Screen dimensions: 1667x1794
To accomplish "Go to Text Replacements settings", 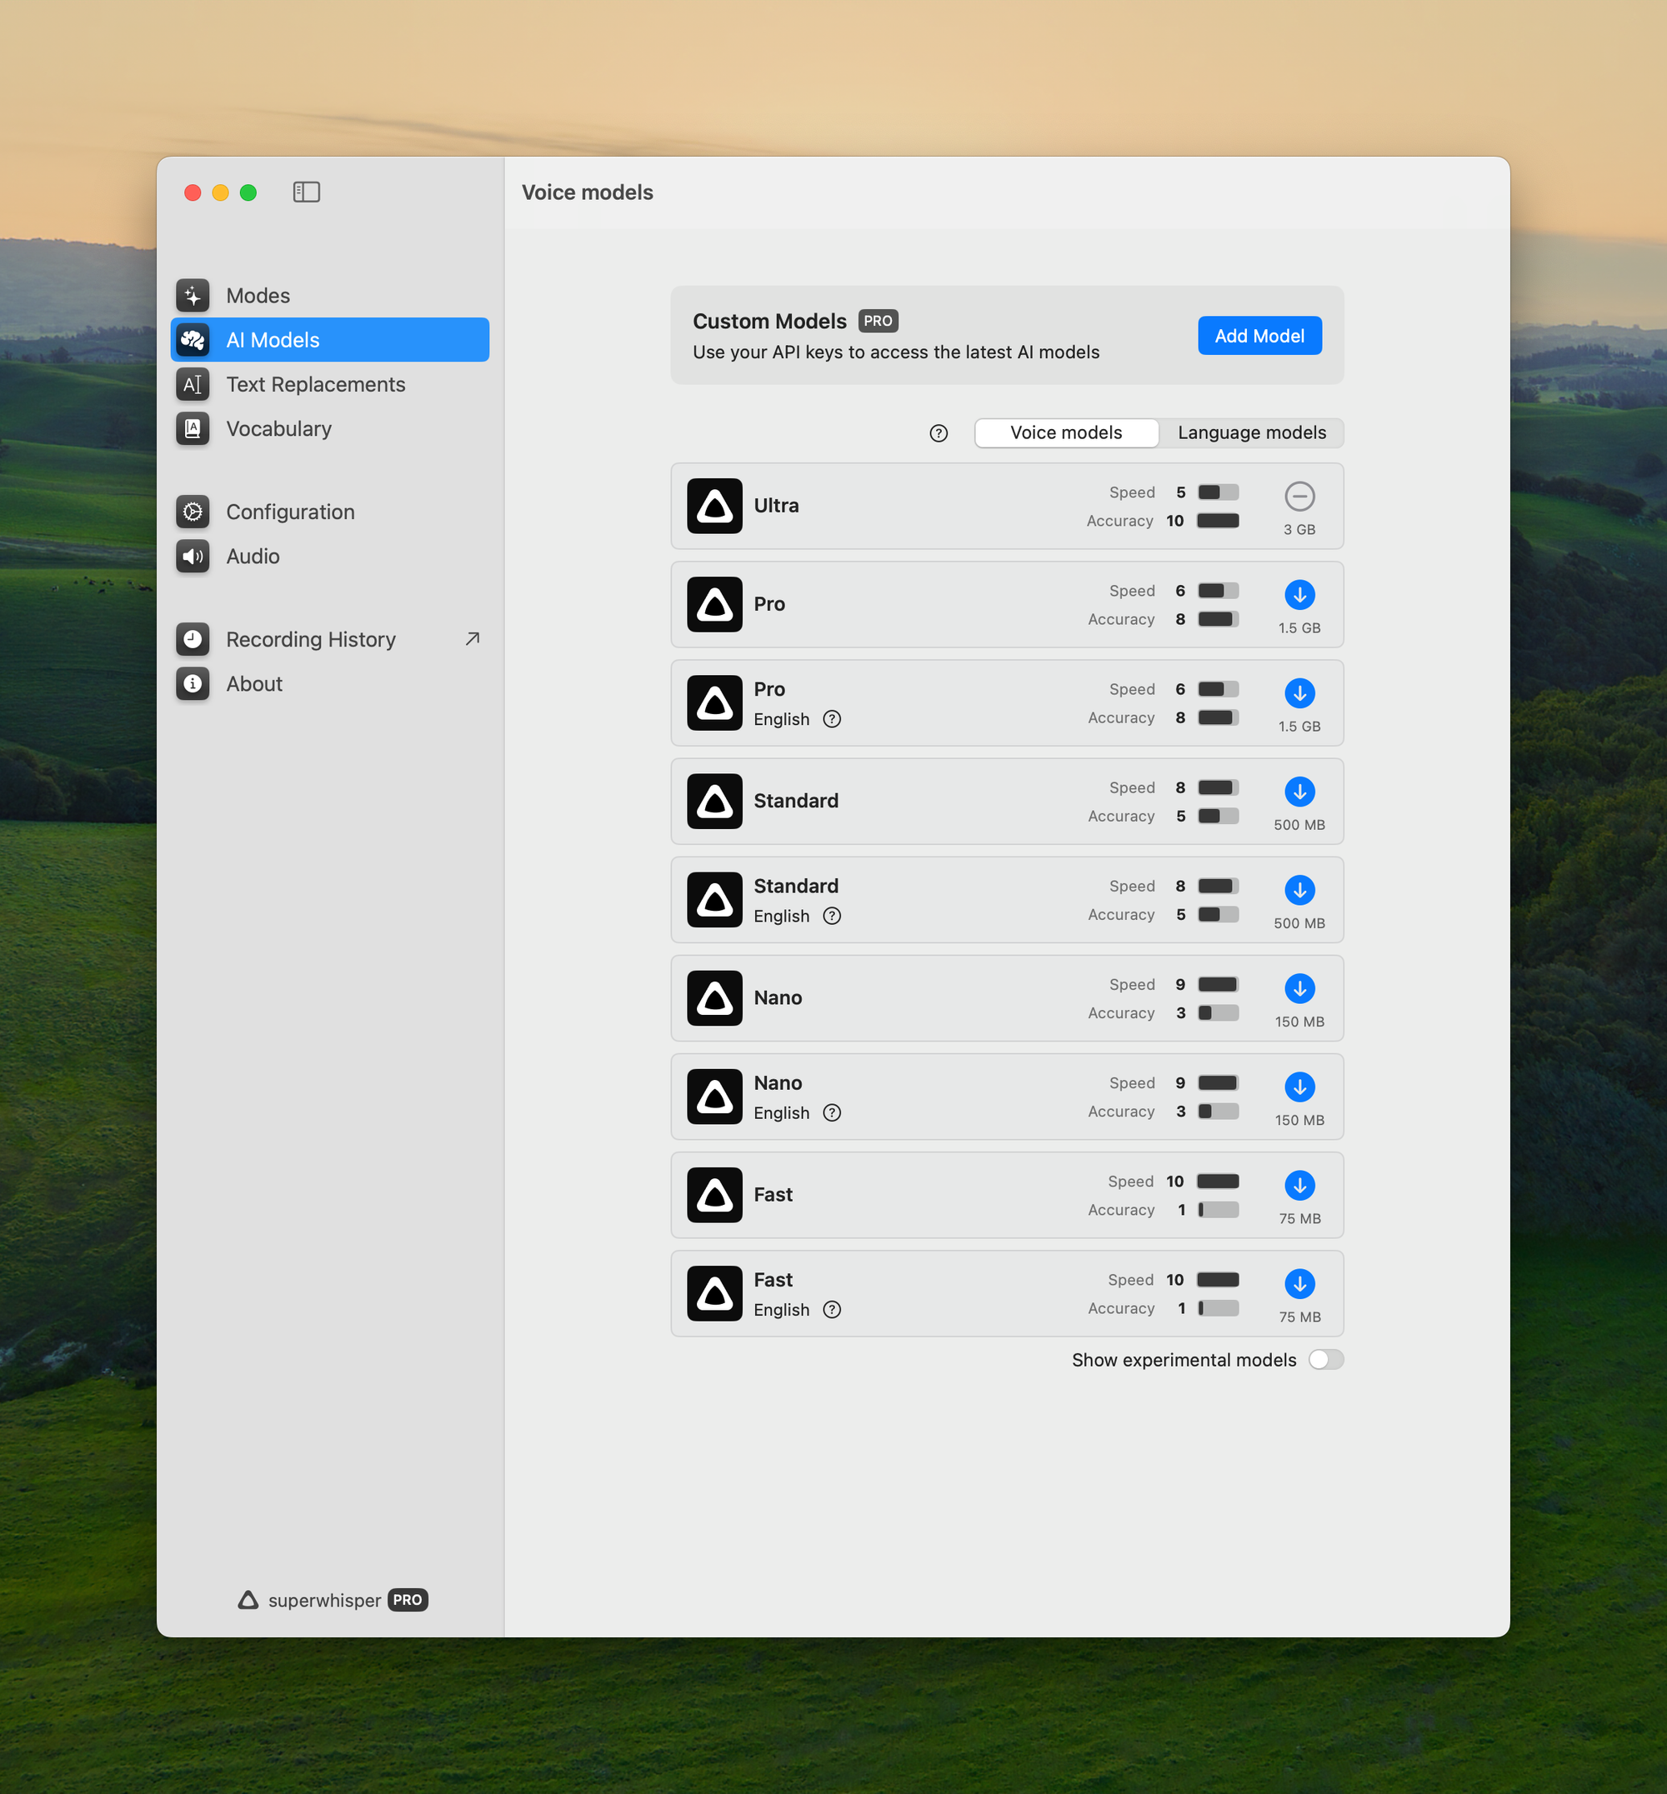I will (x=315, y=384).
